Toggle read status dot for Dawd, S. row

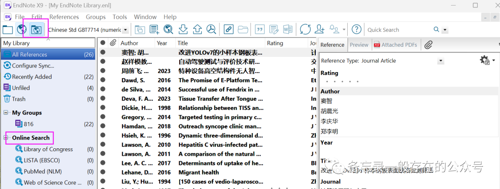(x=103, y=80)
